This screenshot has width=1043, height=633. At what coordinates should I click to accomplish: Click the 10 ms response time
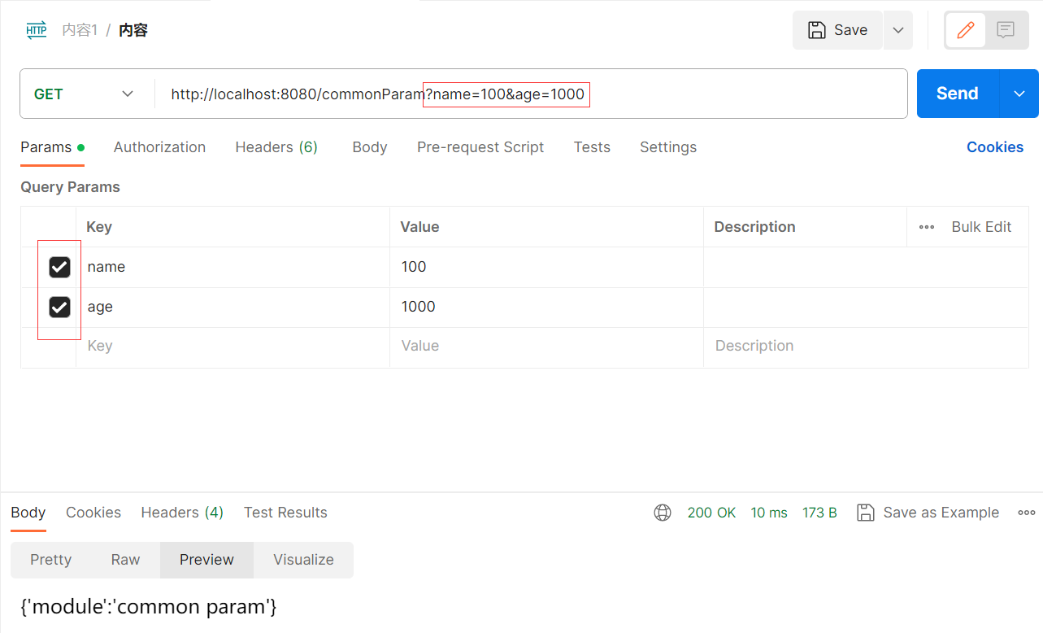(x=769, y=513)
